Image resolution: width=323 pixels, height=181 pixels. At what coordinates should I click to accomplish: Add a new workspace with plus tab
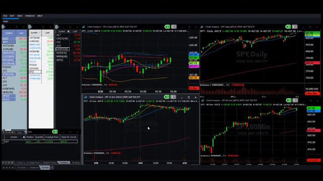coord(52,167)
